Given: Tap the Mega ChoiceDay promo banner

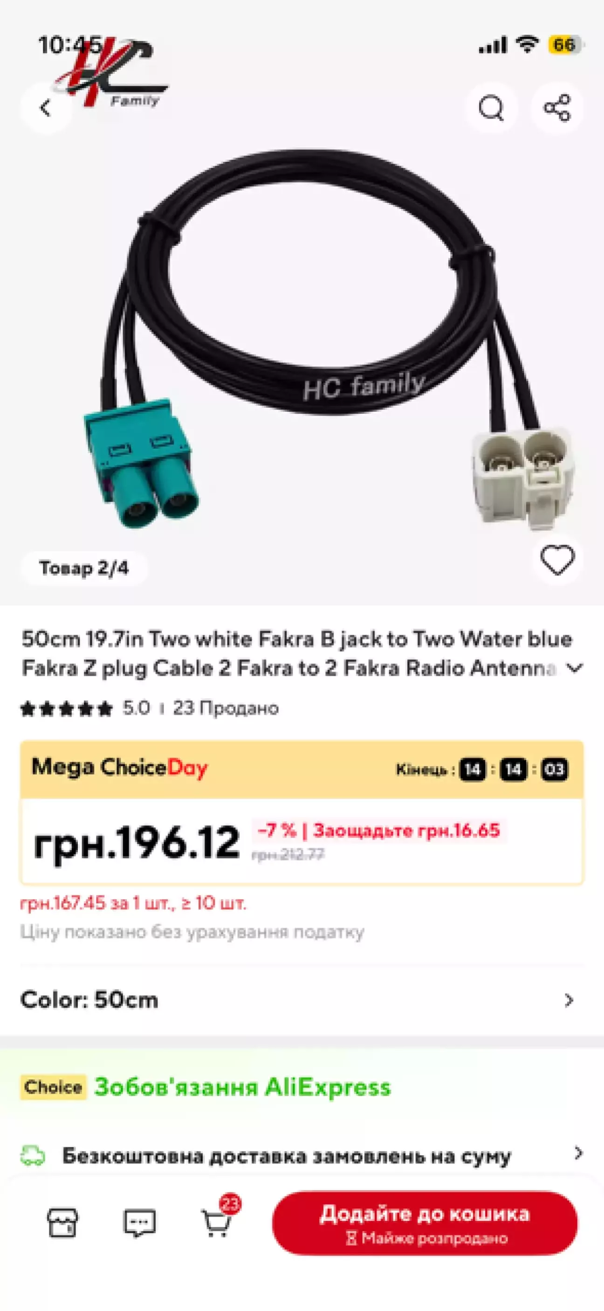Looking at the screenshot, I should (302, 769).
